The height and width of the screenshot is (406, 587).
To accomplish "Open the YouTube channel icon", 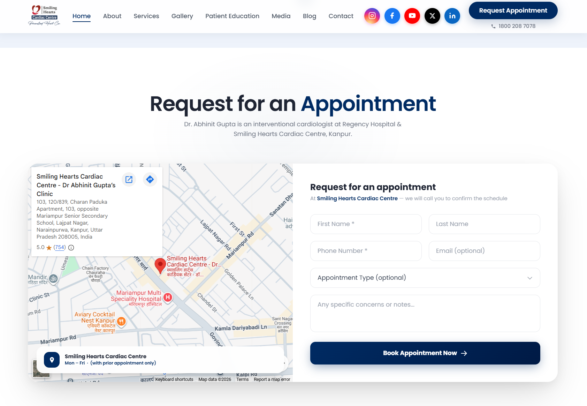I will click(x=412, y=16).
